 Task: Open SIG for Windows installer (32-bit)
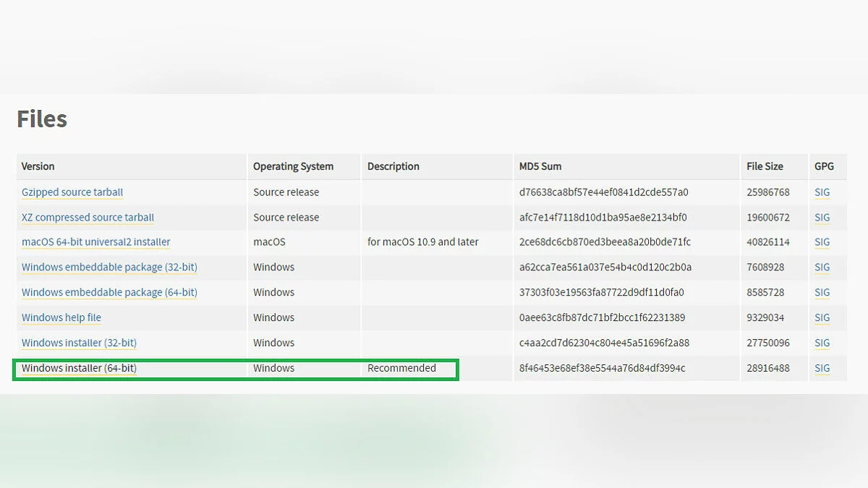[x=822, y=343]
